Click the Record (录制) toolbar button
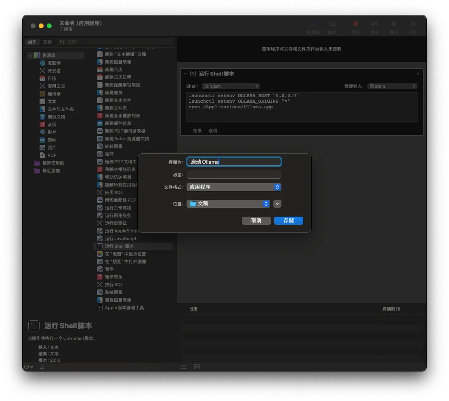 click(355, 27)
